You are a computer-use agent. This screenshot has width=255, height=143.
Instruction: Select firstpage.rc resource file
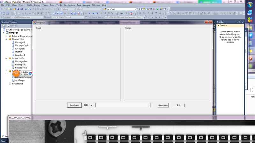(x=20, y=65)
